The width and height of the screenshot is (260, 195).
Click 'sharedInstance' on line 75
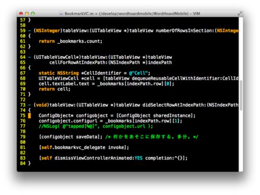pyautogui.click(x=172, y=116)
